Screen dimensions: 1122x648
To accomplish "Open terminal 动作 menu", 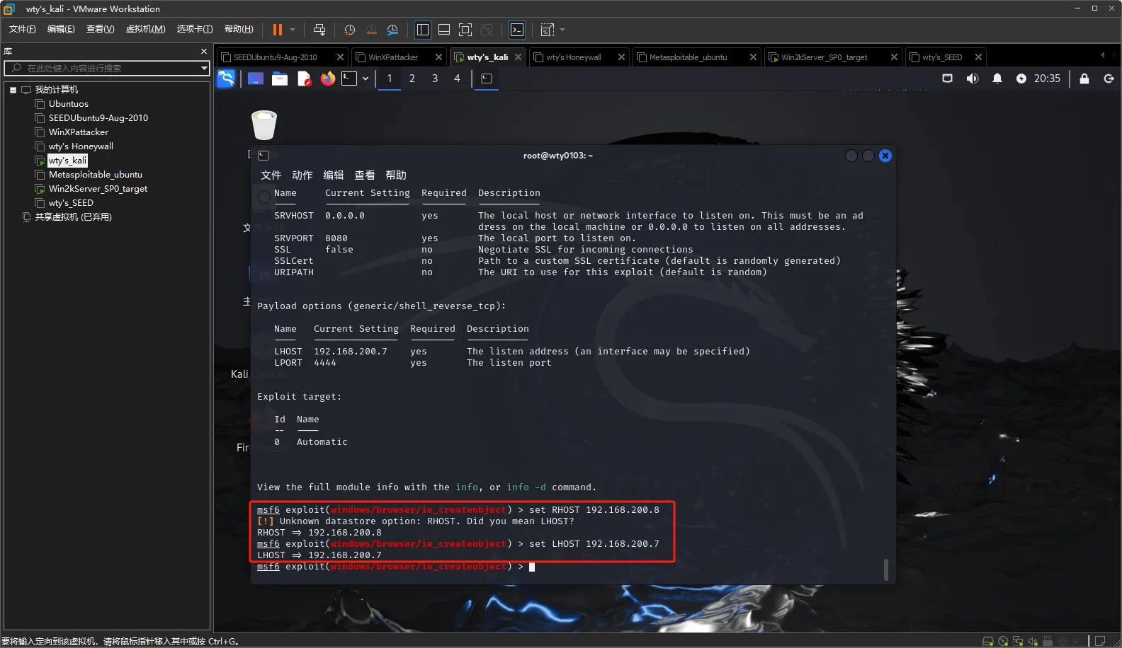I will point(302,175).
